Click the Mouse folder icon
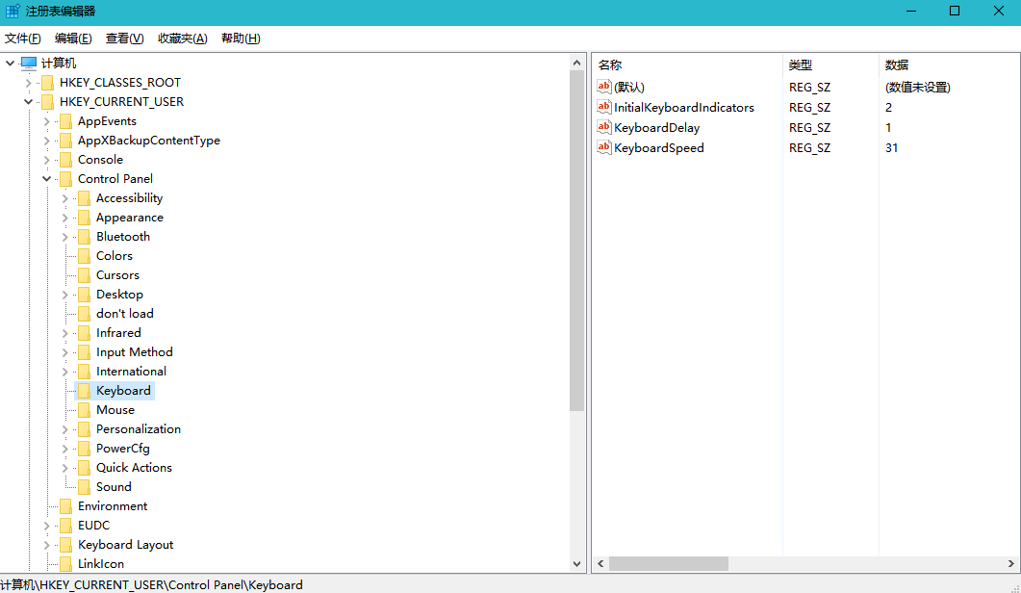Image resolution: width=1021 pixels, height=593 pixels. click(x=83, y=409)
